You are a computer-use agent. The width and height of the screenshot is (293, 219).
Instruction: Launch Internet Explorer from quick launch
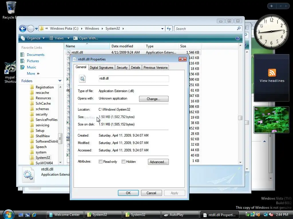(34, 215)
